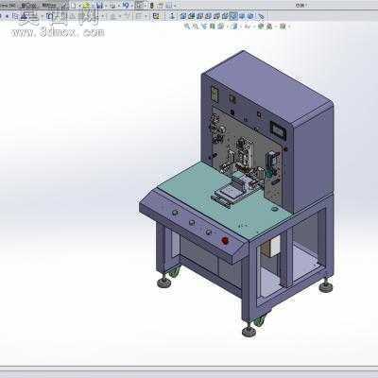Switch to the Right standard view

[208, 16]
